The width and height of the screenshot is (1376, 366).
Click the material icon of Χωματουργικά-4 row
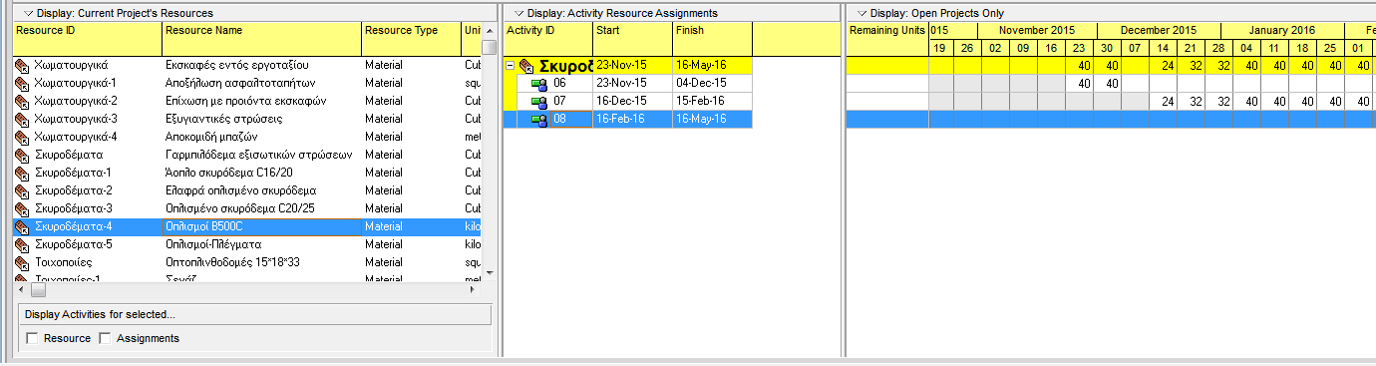coord(22,137)
